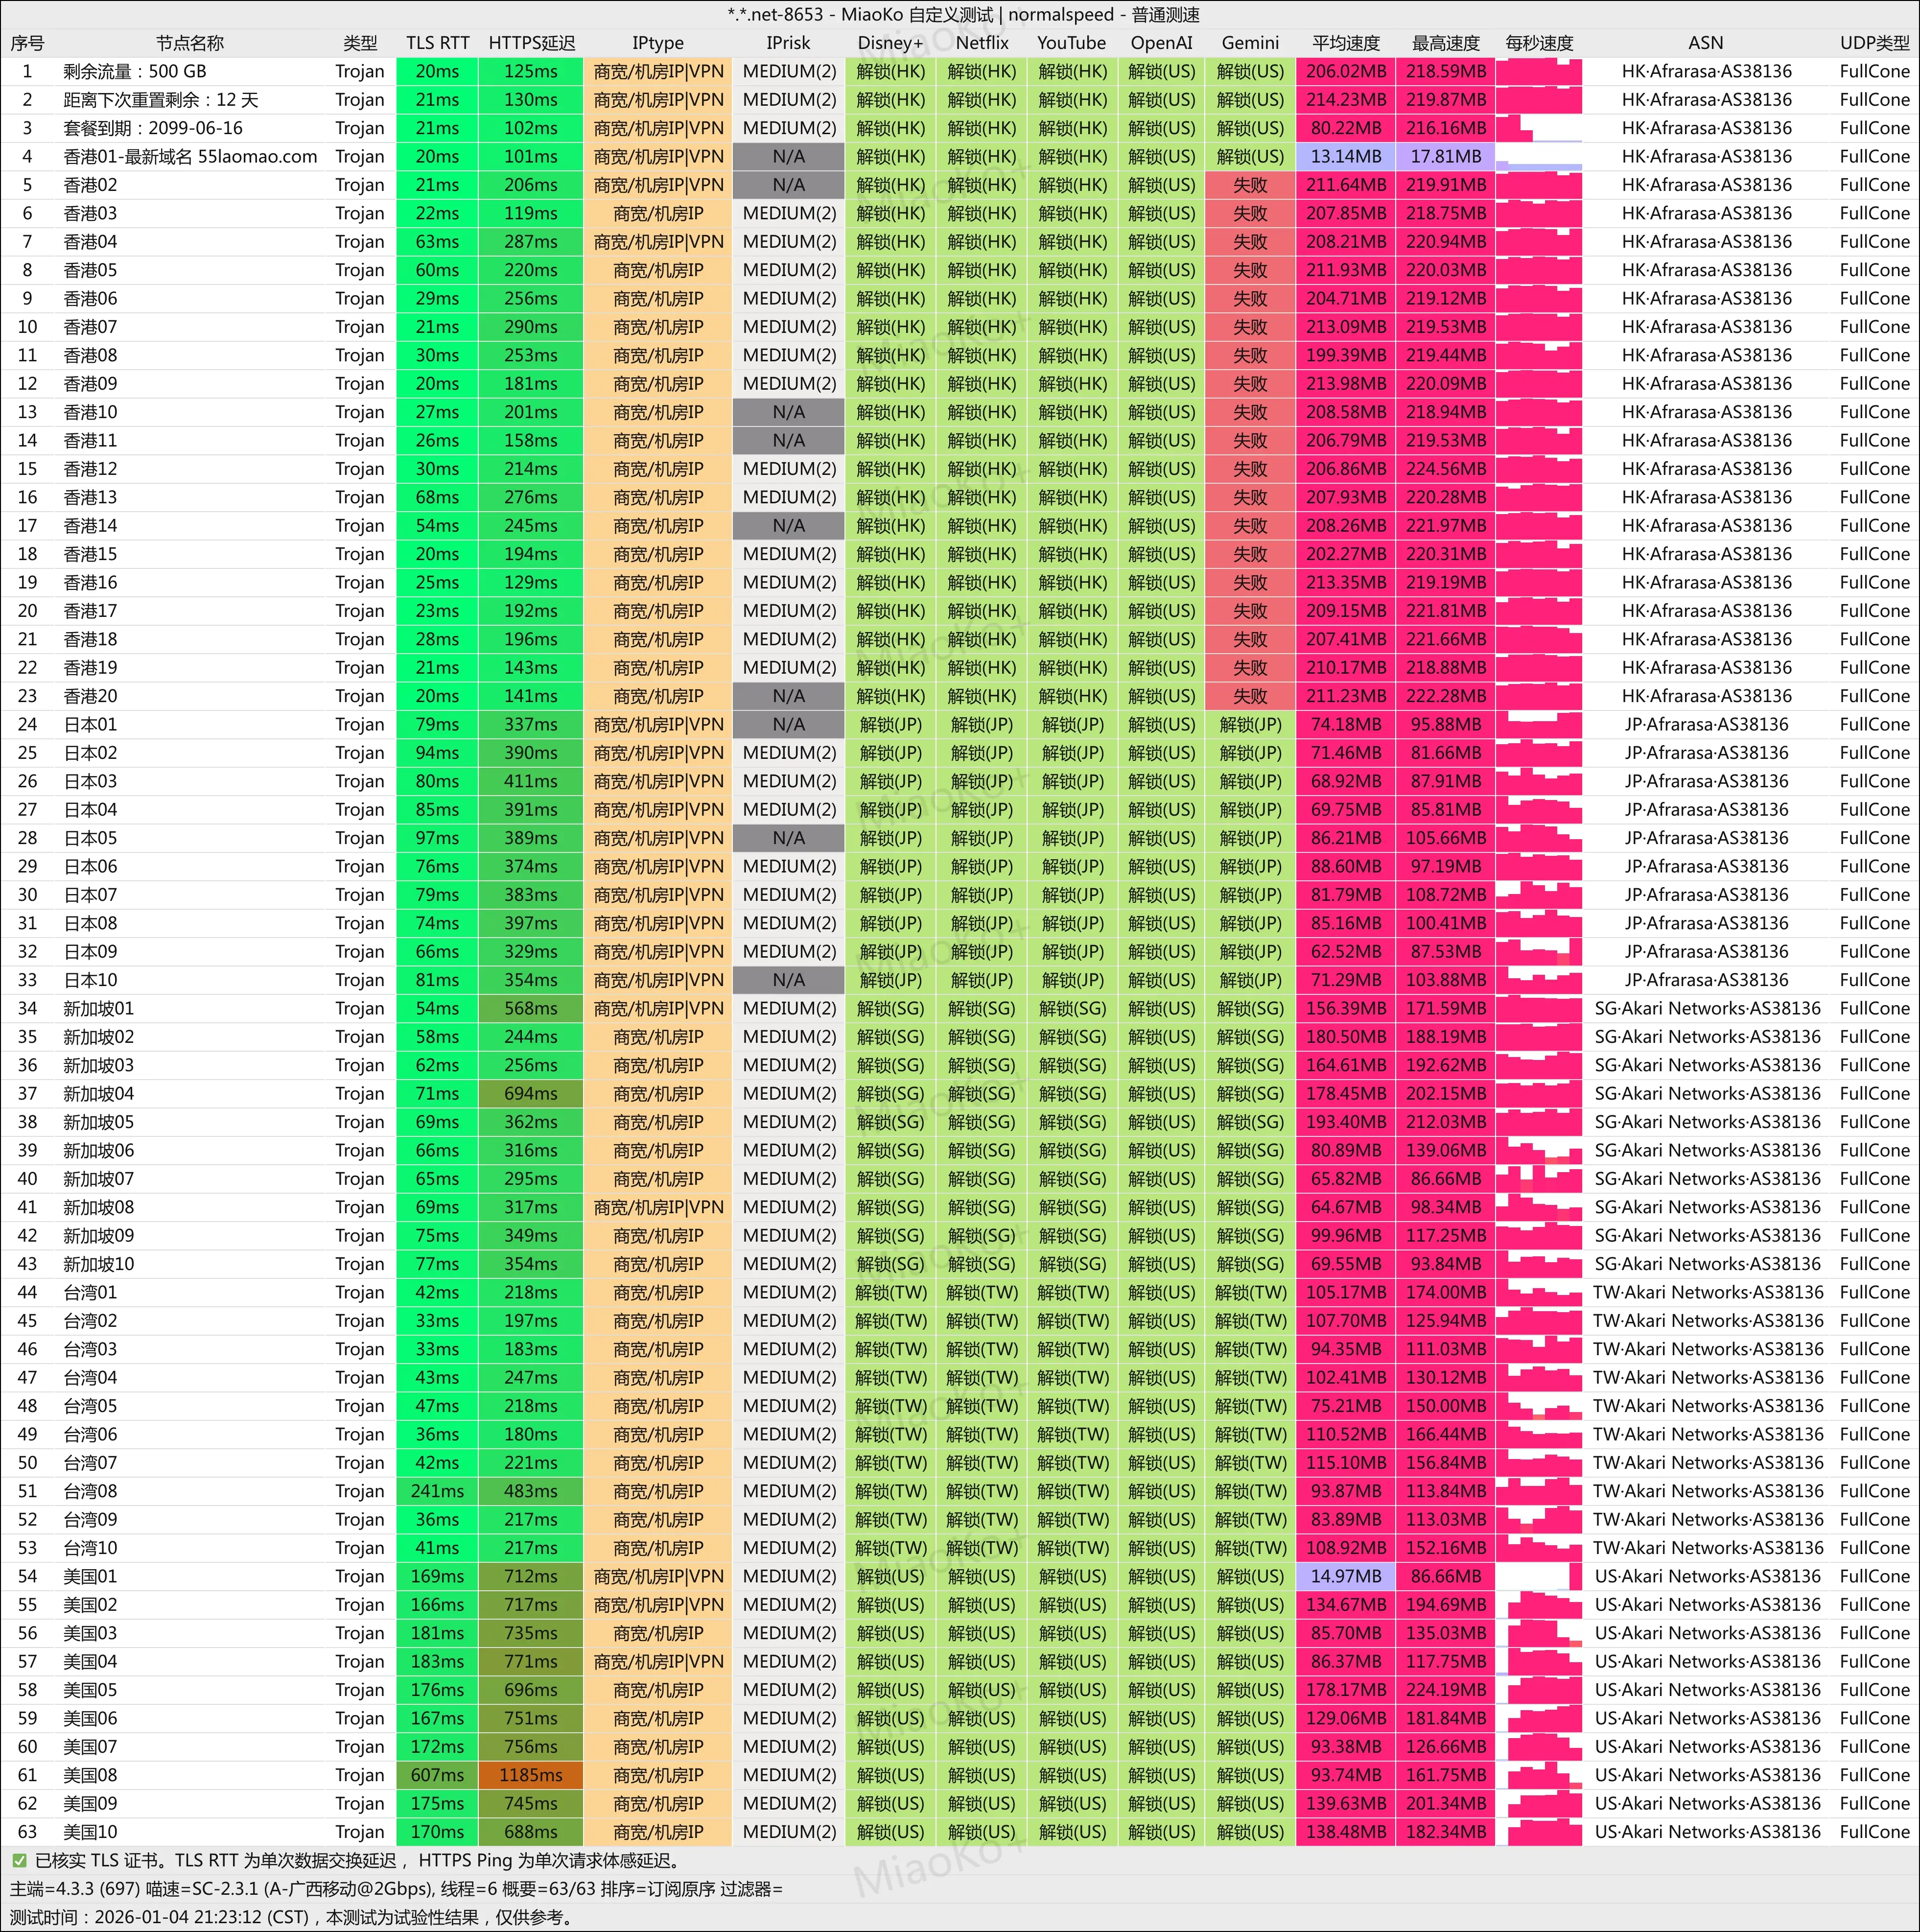Click the gray N/A IPrisk cell for 日本01
Image resolution: width=1920 pixels, height=1932 pixels.
pyautogui.click(x=788, y=725)
